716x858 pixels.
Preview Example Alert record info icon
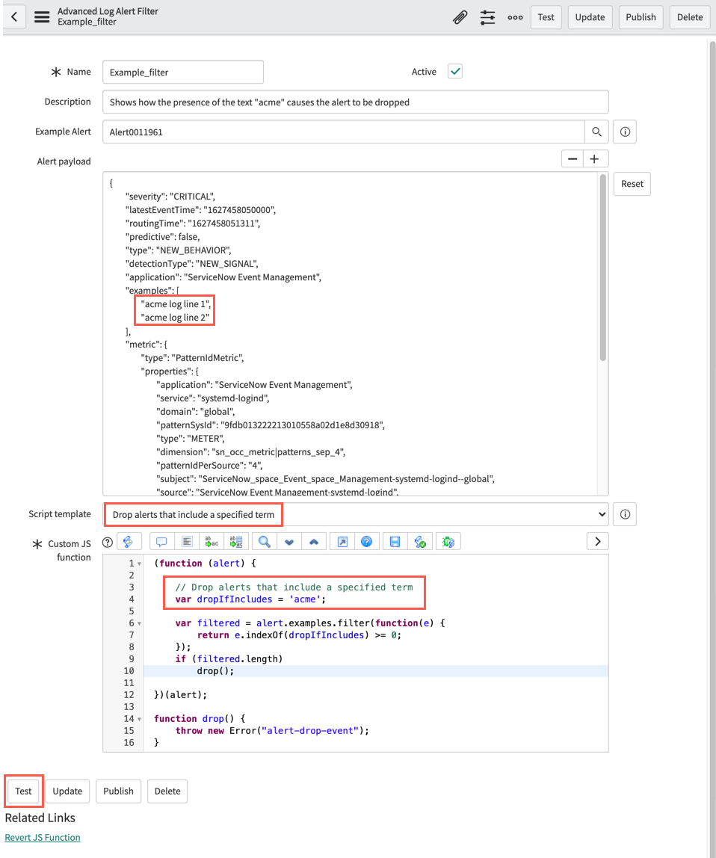[x=625, y=132]
